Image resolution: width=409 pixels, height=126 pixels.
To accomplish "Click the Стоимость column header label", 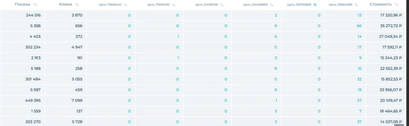I will (381, 4).
